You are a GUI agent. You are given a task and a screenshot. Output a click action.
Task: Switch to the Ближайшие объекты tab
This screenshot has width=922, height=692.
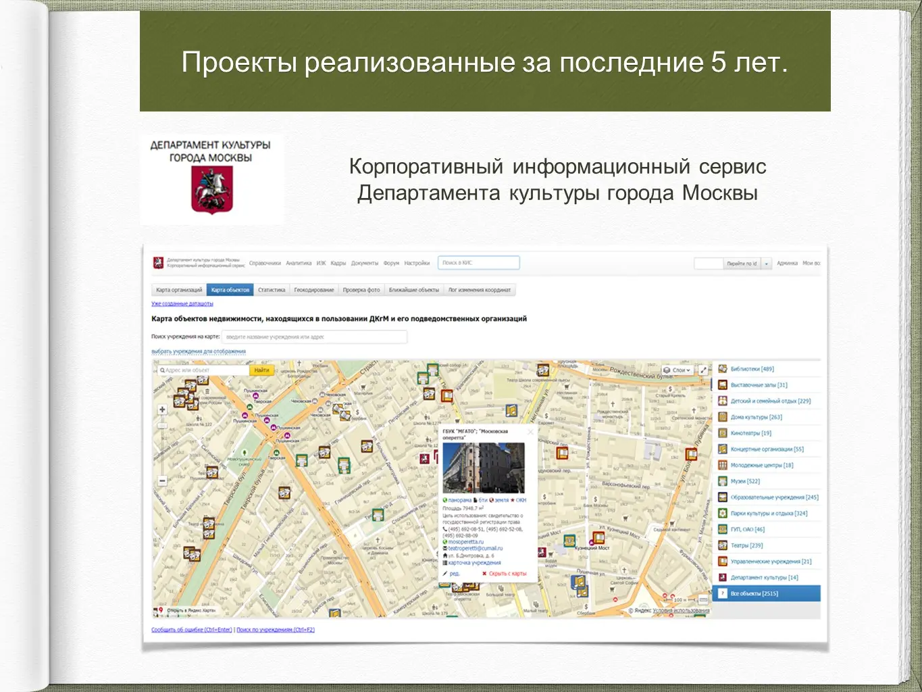tap(414, 290)
